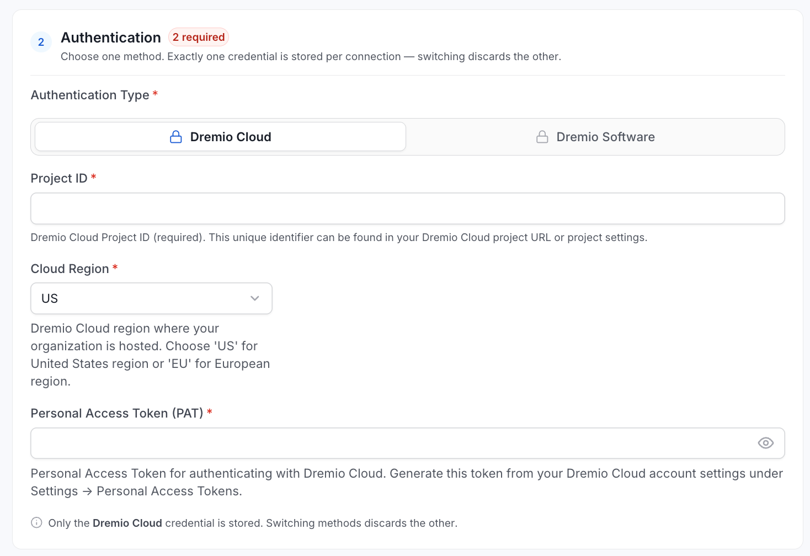
Task: Focus the Personal Access Token field
Action: pyautogui.click(x=408, y=443)
